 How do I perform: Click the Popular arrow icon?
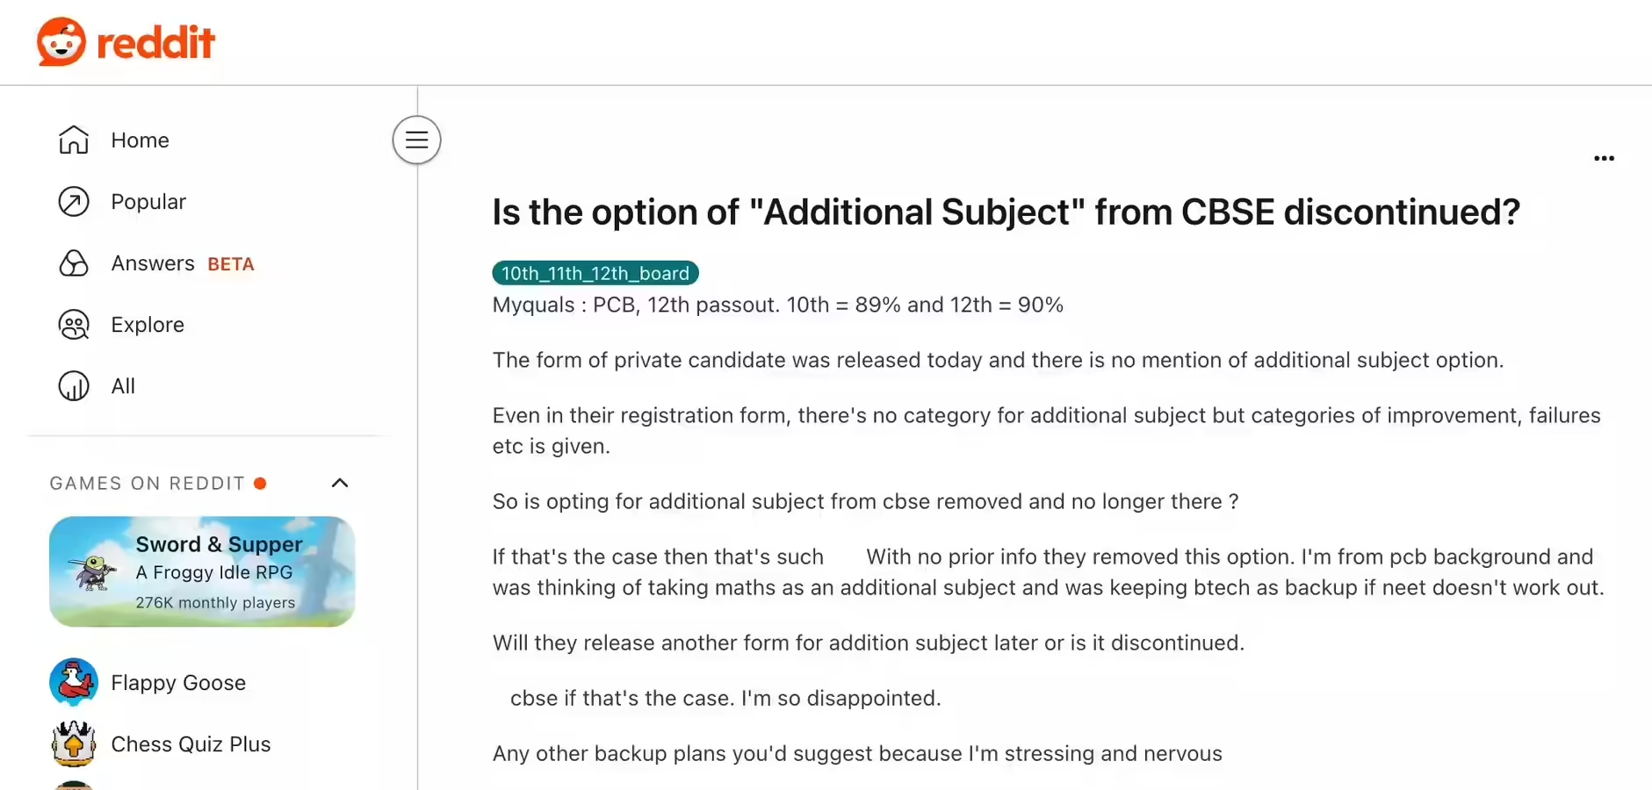click(x=74, y=202)
